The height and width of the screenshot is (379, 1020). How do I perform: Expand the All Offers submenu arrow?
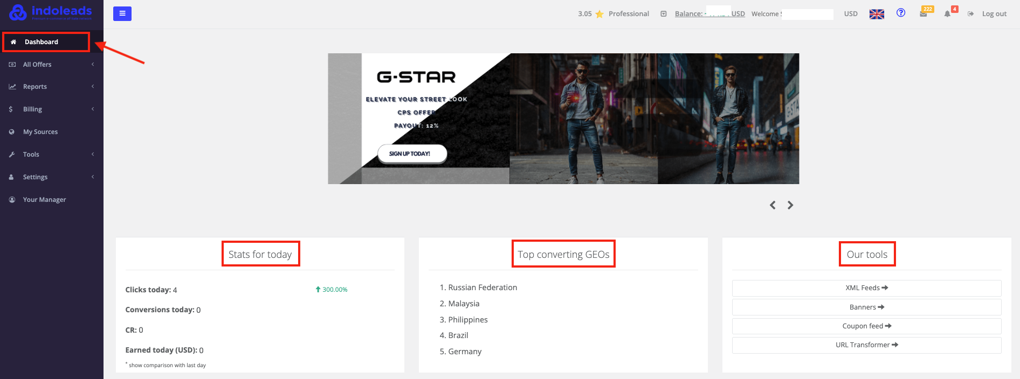click(93, 65)
